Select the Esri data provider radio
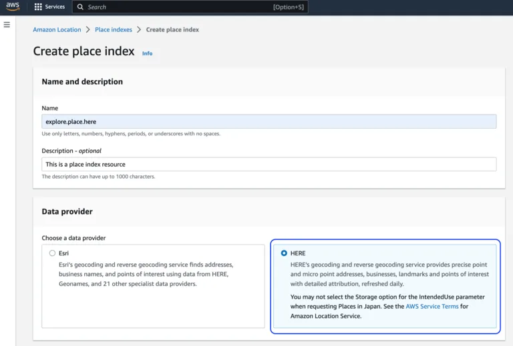Image resolution: width=513 pixels, height=346 pixels. coord(52,253)
